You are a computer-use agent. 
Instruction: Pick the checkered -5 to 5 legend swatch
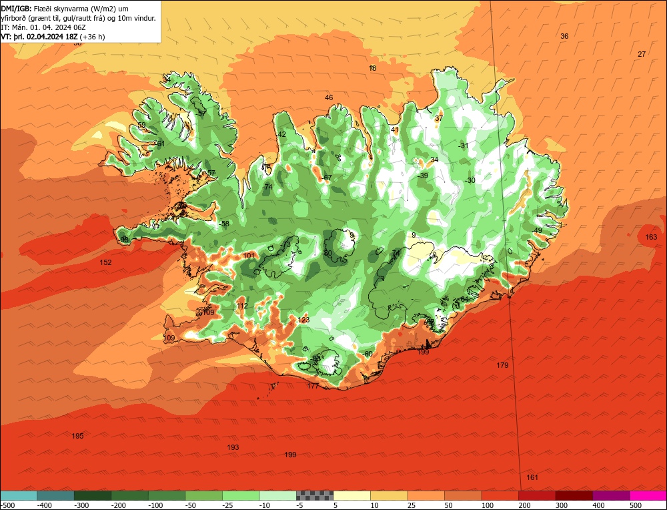pyautogui.click(x=315, y=495)
